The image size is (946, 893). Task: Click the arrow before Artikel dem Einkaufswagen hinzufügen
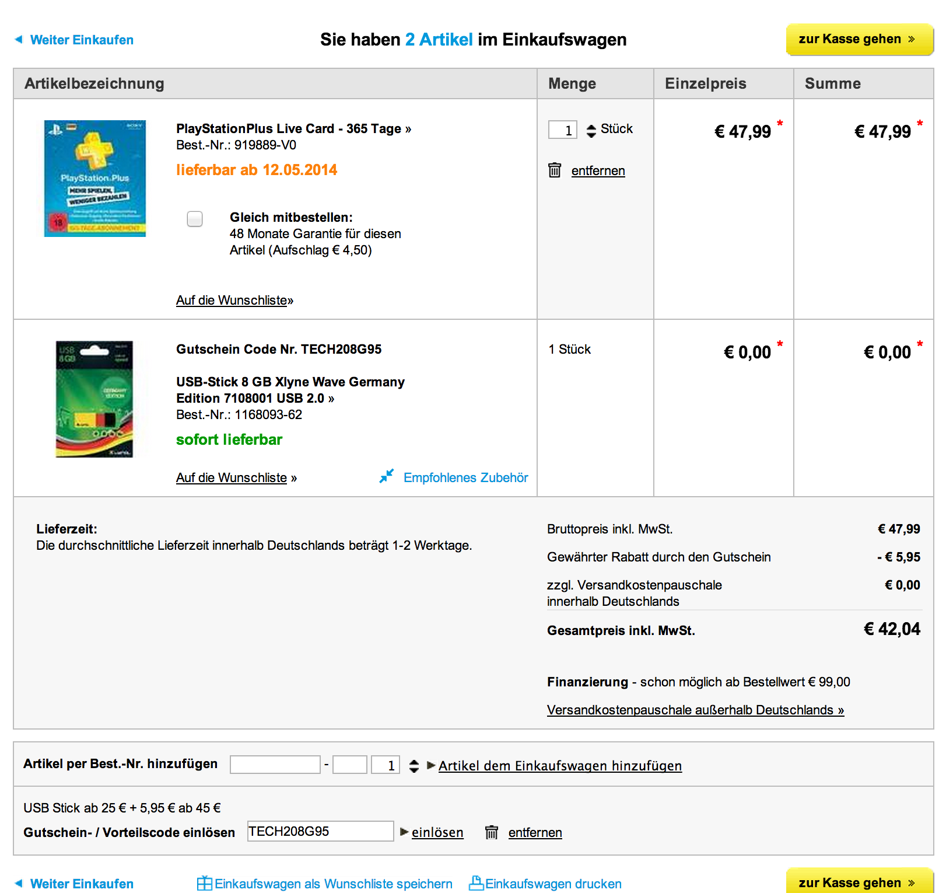tap(431, 765)
